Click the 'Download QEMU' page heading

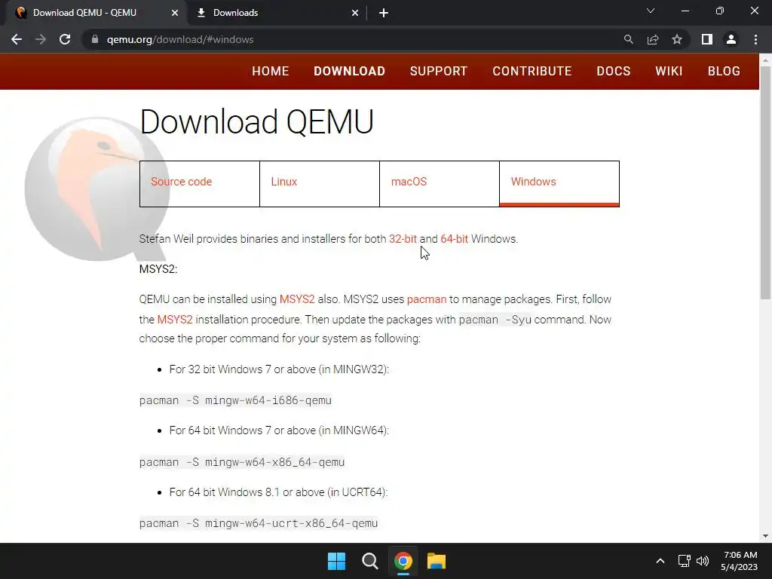[x=256, y=121]
